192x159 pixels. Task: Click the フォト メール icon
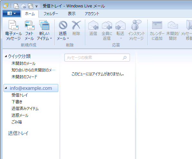click(29, 25)
